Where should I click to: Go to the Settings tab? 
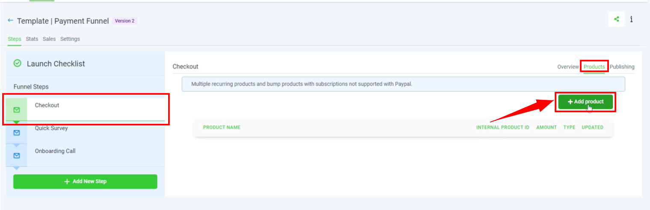70,39
